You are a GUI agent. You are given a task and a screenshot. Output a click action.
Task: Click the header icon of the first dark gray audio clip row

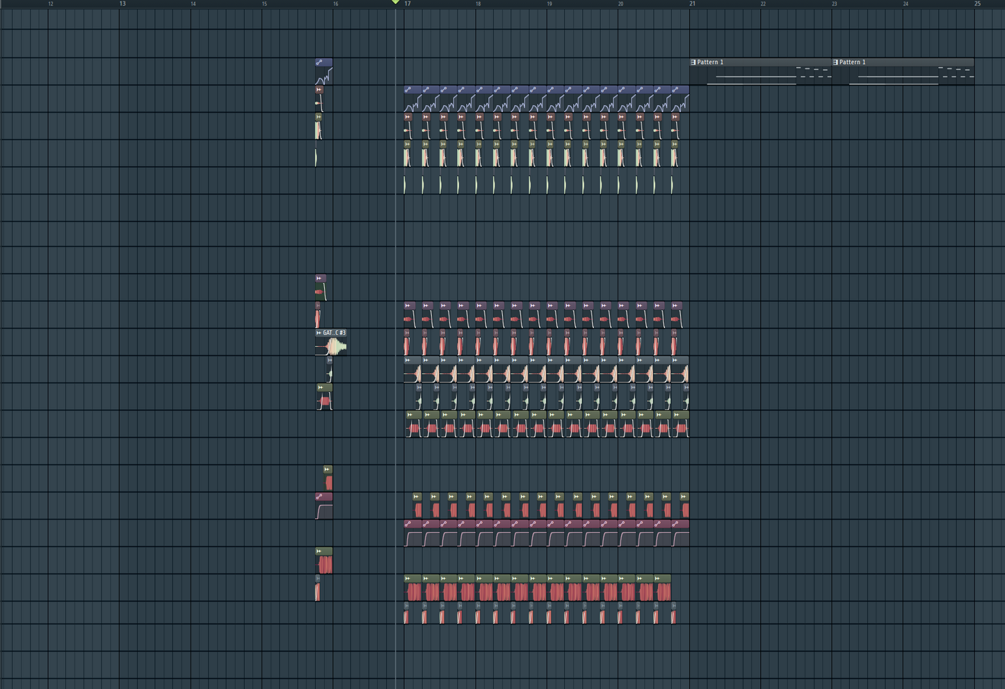pyautogui.click(x=408, y=360)
